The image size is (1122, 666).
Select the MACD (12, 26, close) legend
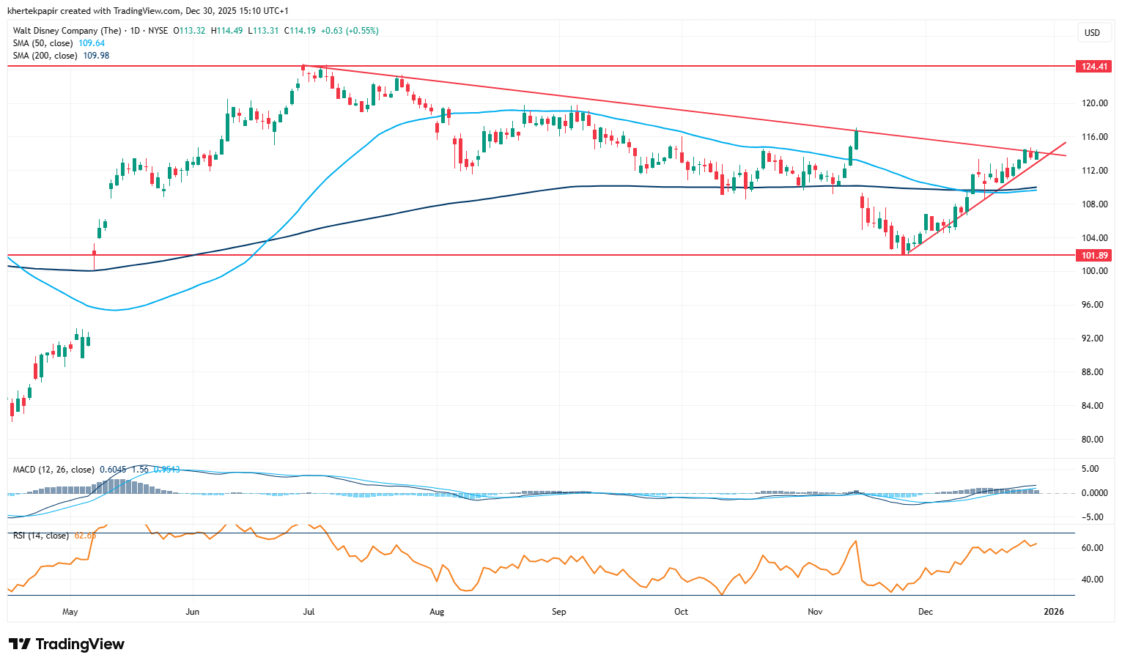pos(53,470)
